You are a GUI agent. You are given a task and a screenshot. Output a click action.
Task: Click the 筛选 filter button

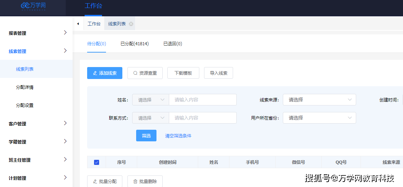pos(146,136)
